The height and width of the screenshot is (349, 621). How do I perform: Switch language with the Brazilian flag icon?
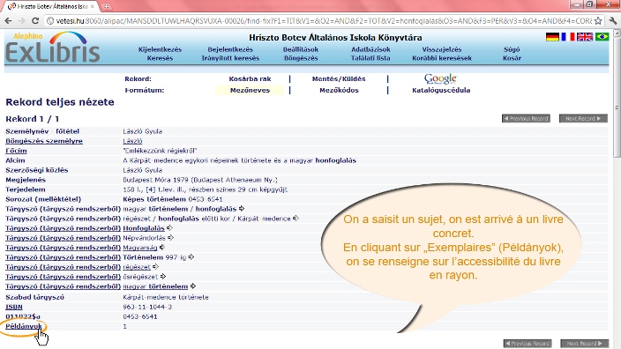pyautogui.click(x=602, y=37)
